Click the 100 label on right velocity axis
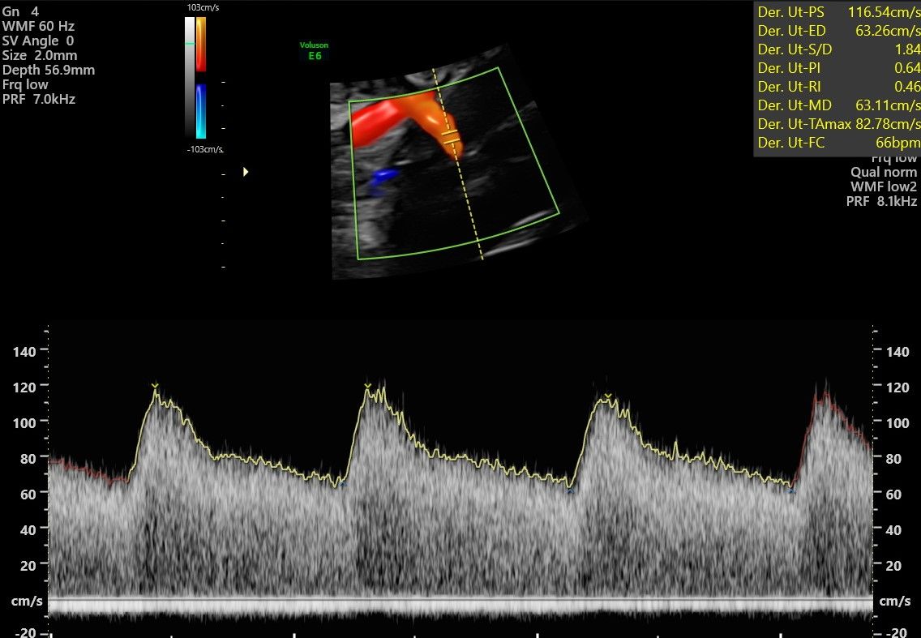The width and height of the screenshot is (921, 638). (x=897, y=423)
